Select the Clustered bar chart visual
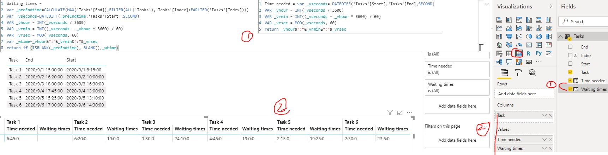The width and height of the screenshot is (608, 155). click(x=519, y=20)
